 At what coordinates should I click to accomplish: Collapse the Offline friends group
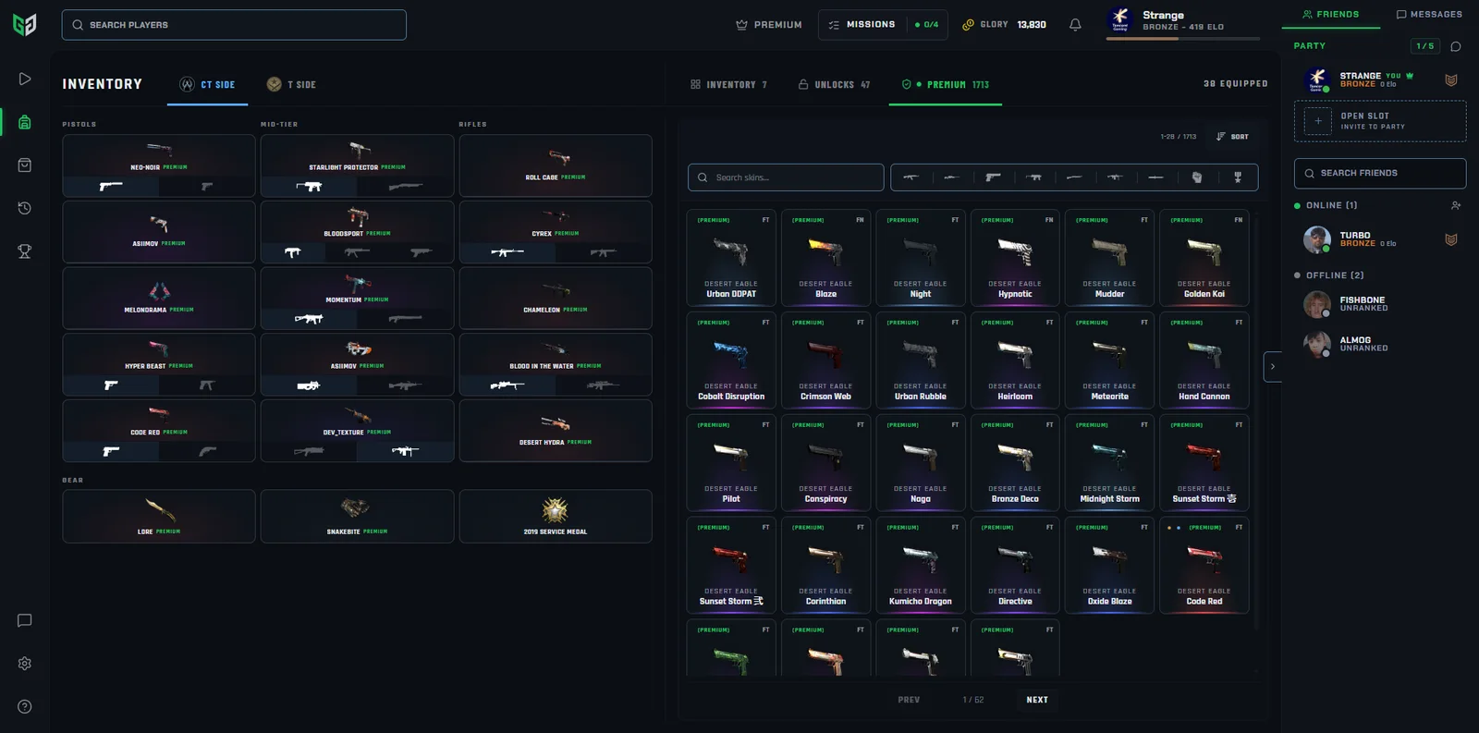click(x=1329, y=275)
